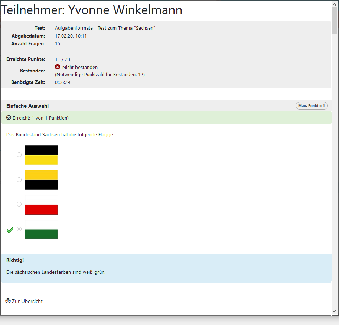Select radio button for black-over-yellow flag
339x325 pixels.
pos(19,155)
